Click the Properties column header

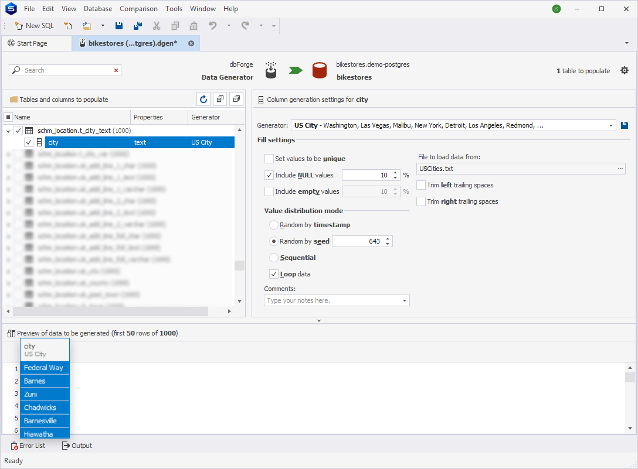tap(159, 117)
